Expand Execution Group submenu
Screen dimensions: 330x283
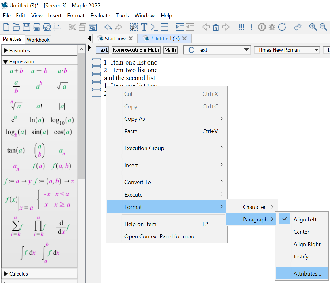tap(166, 148)
